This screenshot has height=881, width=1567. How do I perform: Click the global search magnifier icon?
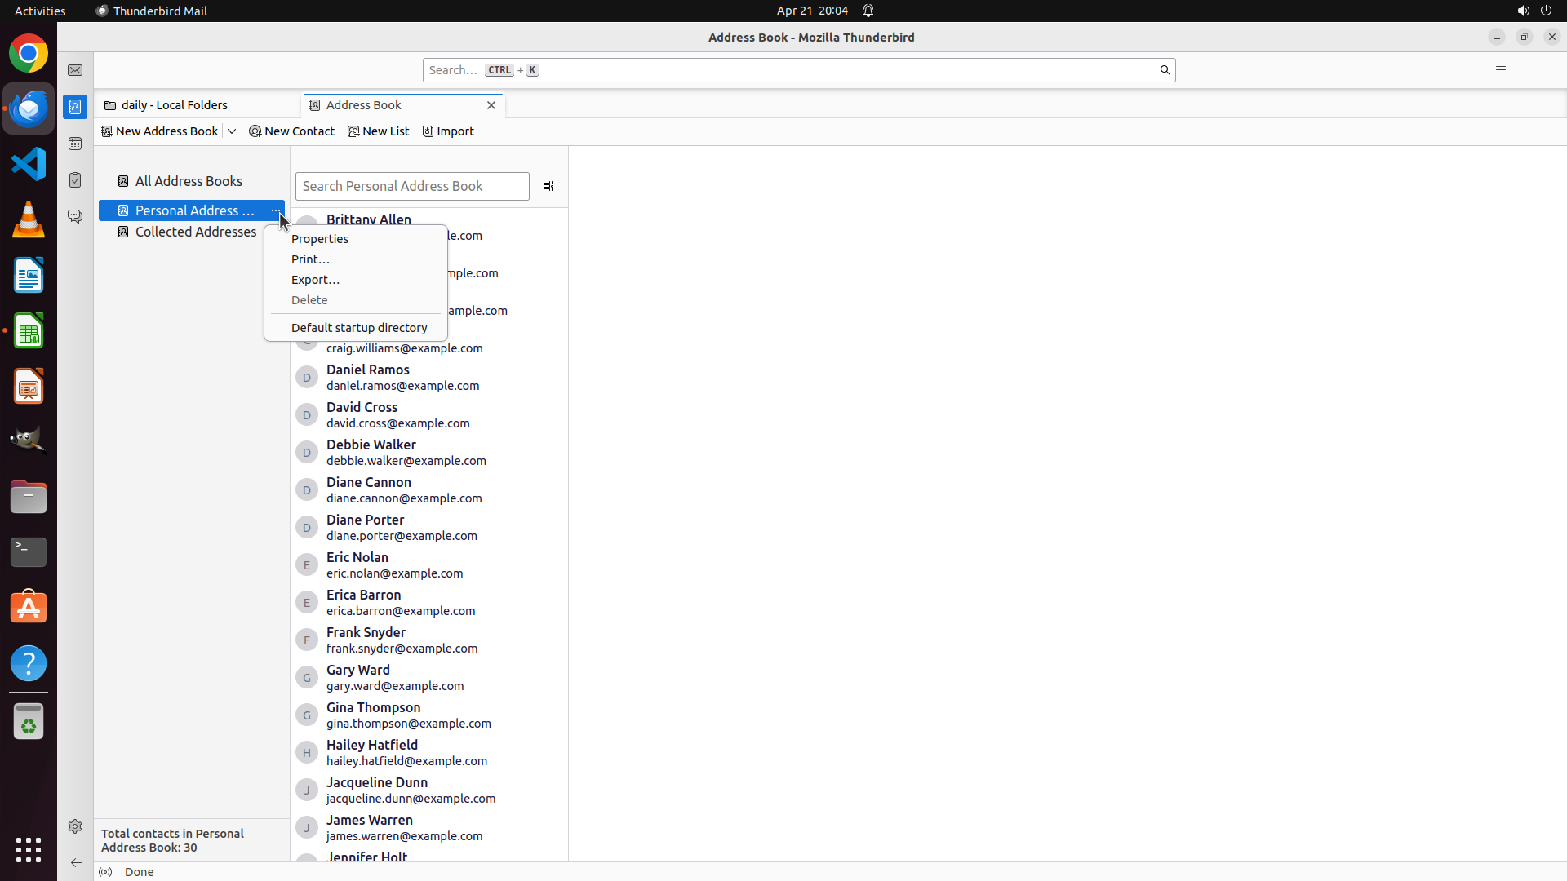click(1165, 70)
